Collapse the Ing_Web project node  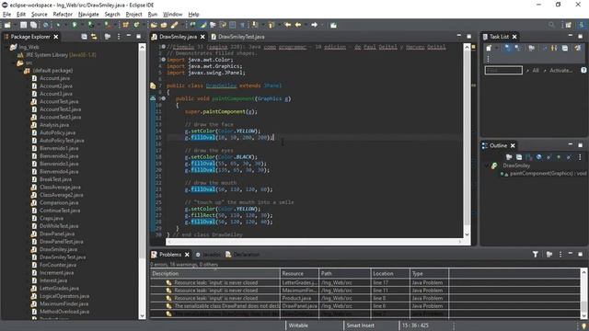[6, 47]
